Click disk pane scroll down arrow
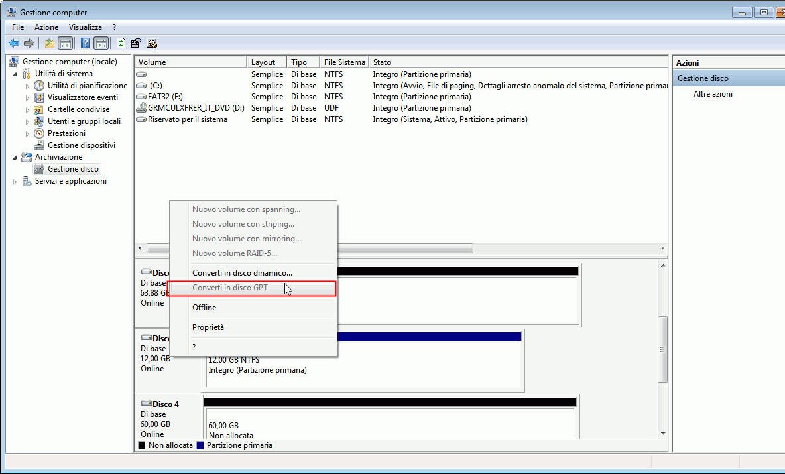785x474 pixels. (663, 434)
